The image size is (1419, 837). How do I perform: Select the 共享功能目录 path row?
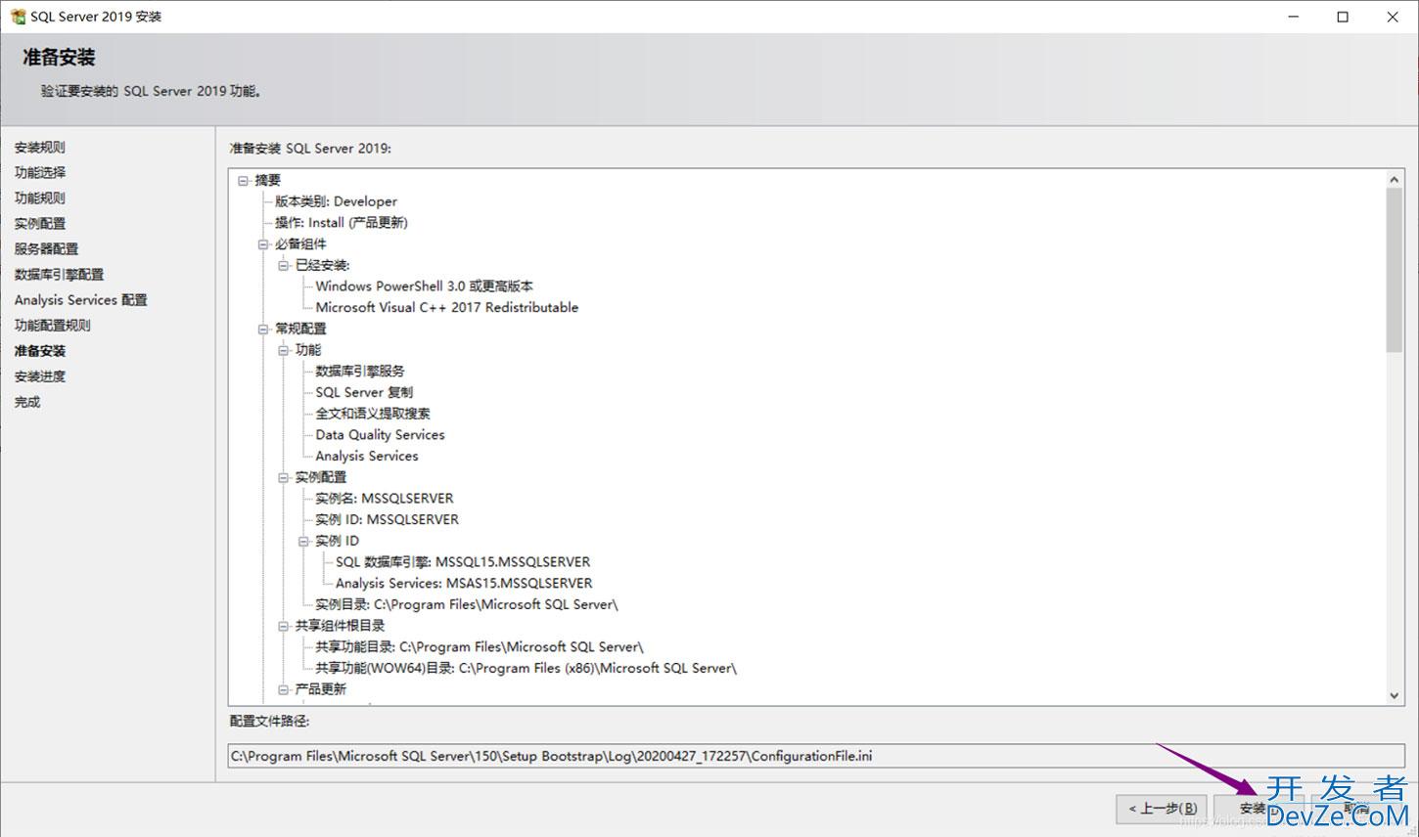[x=480, y=647]
